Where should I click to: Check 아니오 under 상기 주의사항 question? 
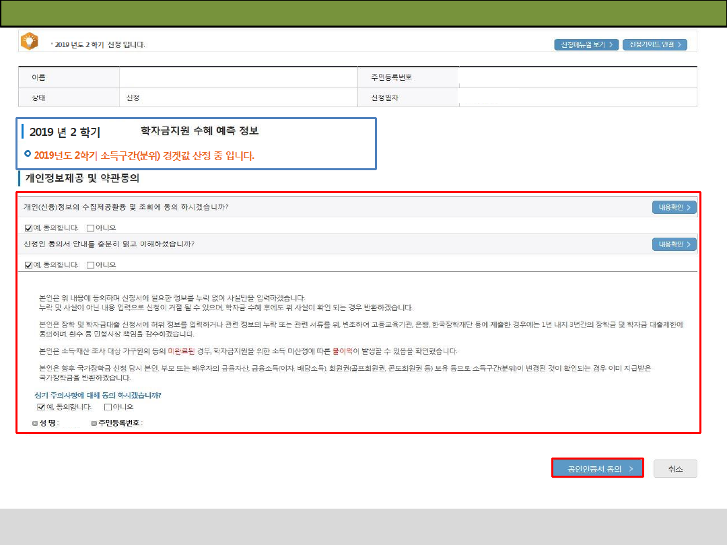108,407
